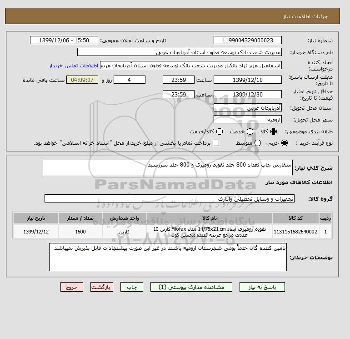Image resolution: width=350 pixels, height=339 pixels.
Task: Select the کالا radio button
Action: click(273, 132)
